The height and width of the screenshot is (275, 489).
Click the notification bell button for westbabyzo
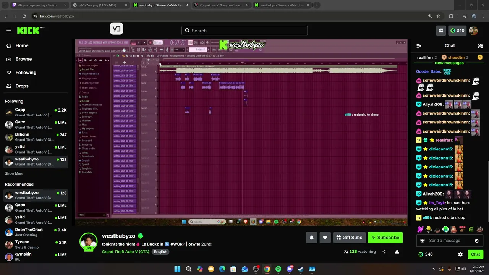(x=312, y=238)
